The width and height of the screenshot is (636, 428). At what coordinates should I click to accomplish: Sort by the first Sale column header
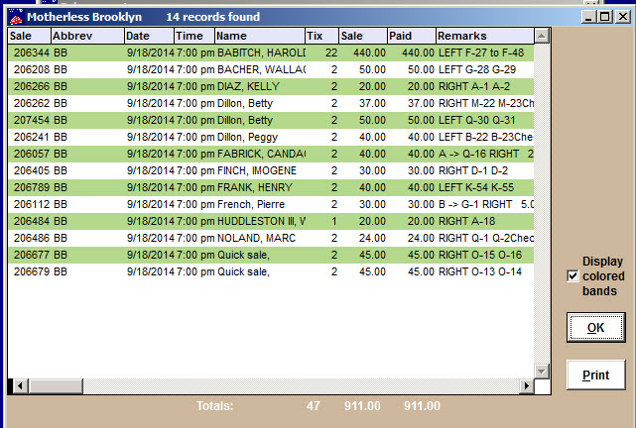click(29, 36)
